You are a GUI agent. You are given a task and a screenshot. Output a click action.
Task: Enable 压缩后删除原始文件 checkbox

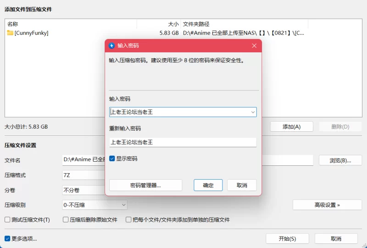66,220
